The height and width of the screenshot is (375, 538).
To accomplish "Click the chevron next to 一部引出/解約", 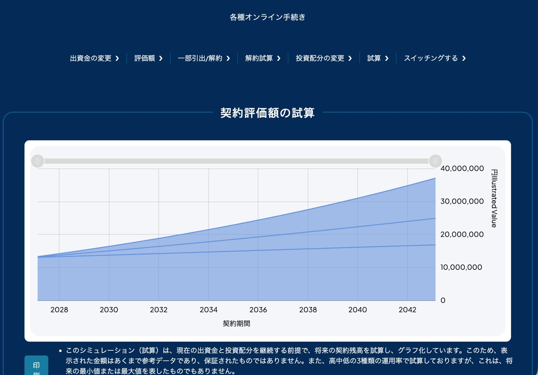I will 228,58.
